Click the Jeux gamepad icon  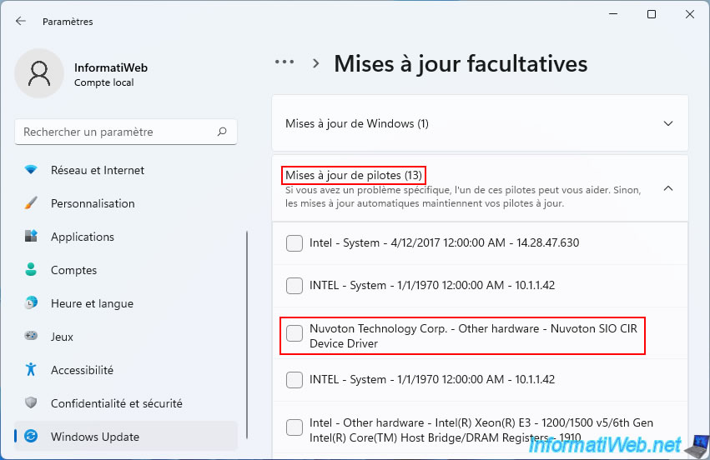pos(31,337)
